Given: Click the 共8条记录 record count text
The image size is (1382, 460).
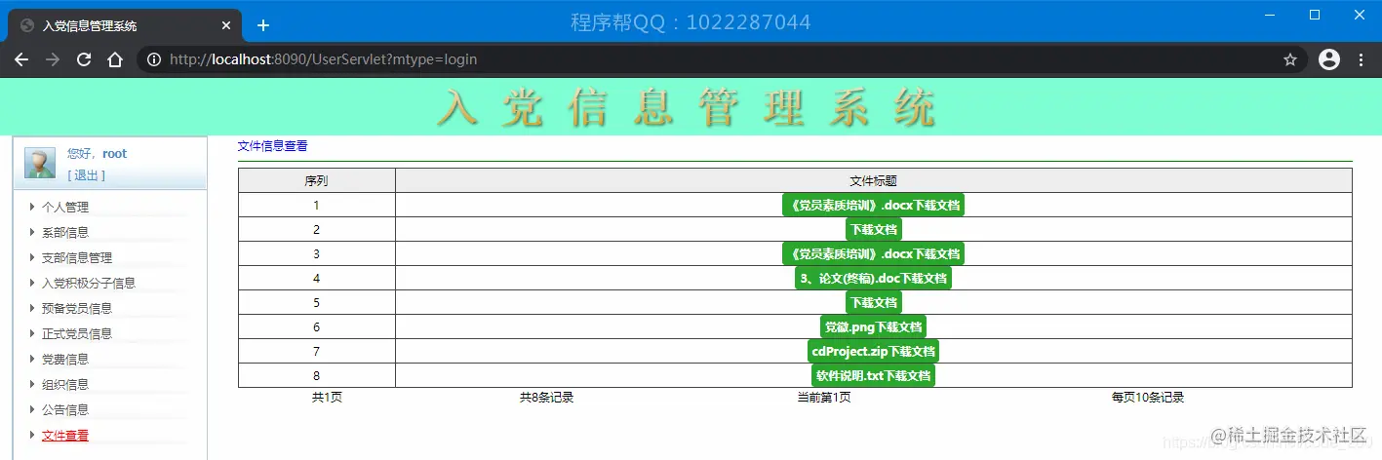Looking at the screenshot, I should pyautogui.click(x=546, y=398).
